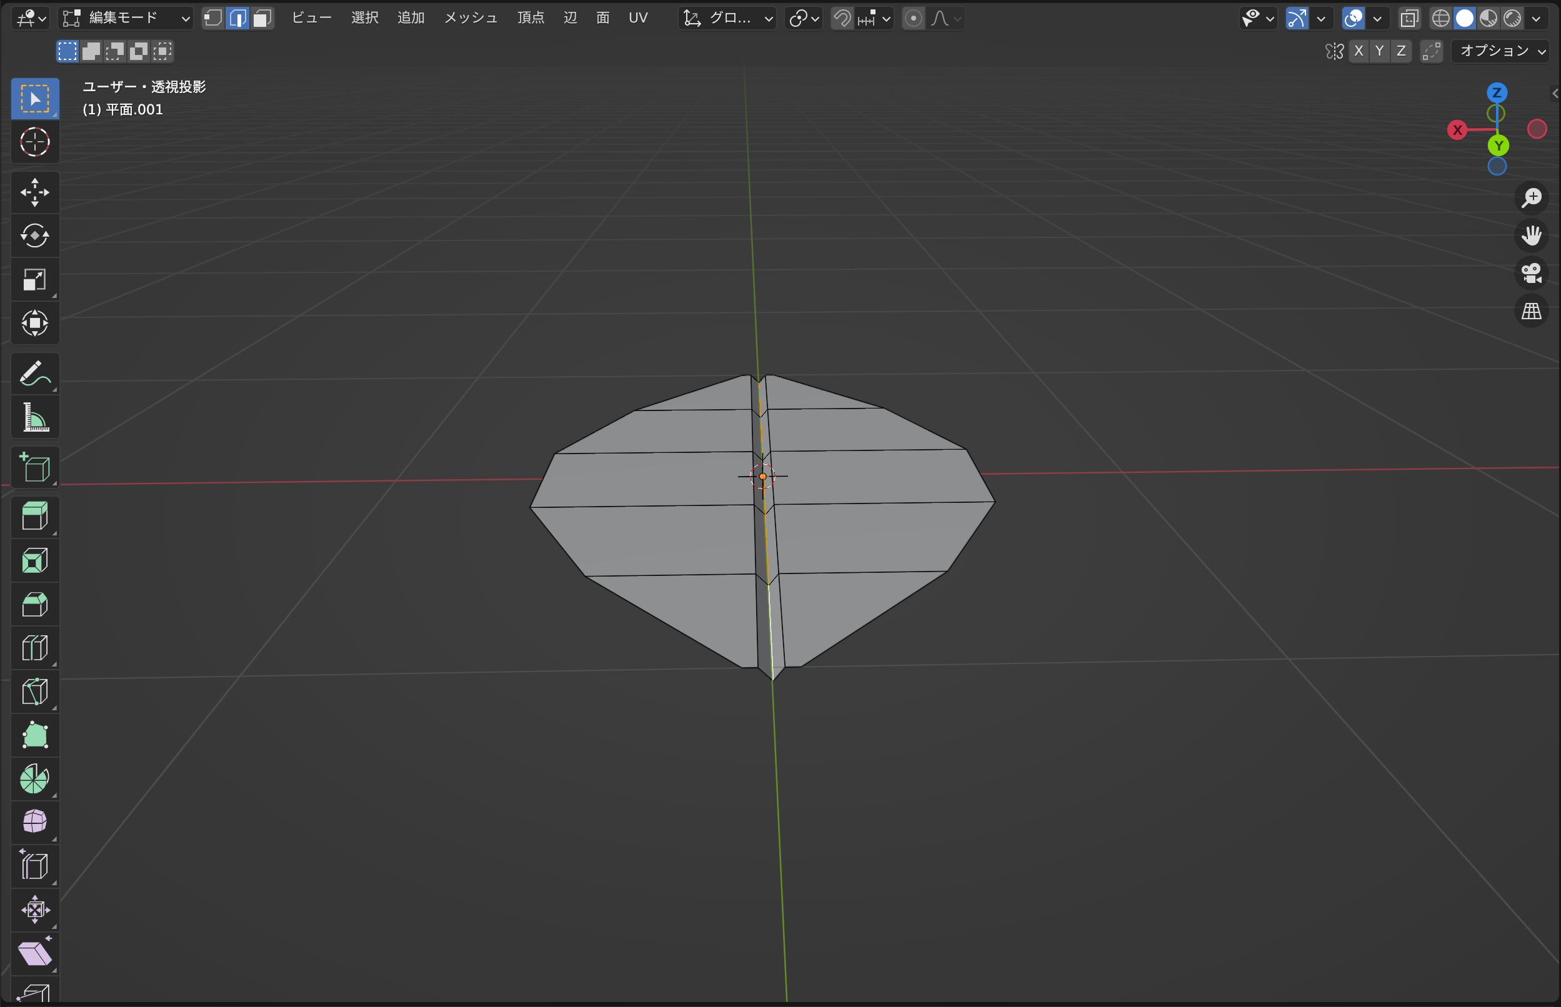1561x1007 pixels.
Task: Enable edge select mode
Action: click(237, 18)
